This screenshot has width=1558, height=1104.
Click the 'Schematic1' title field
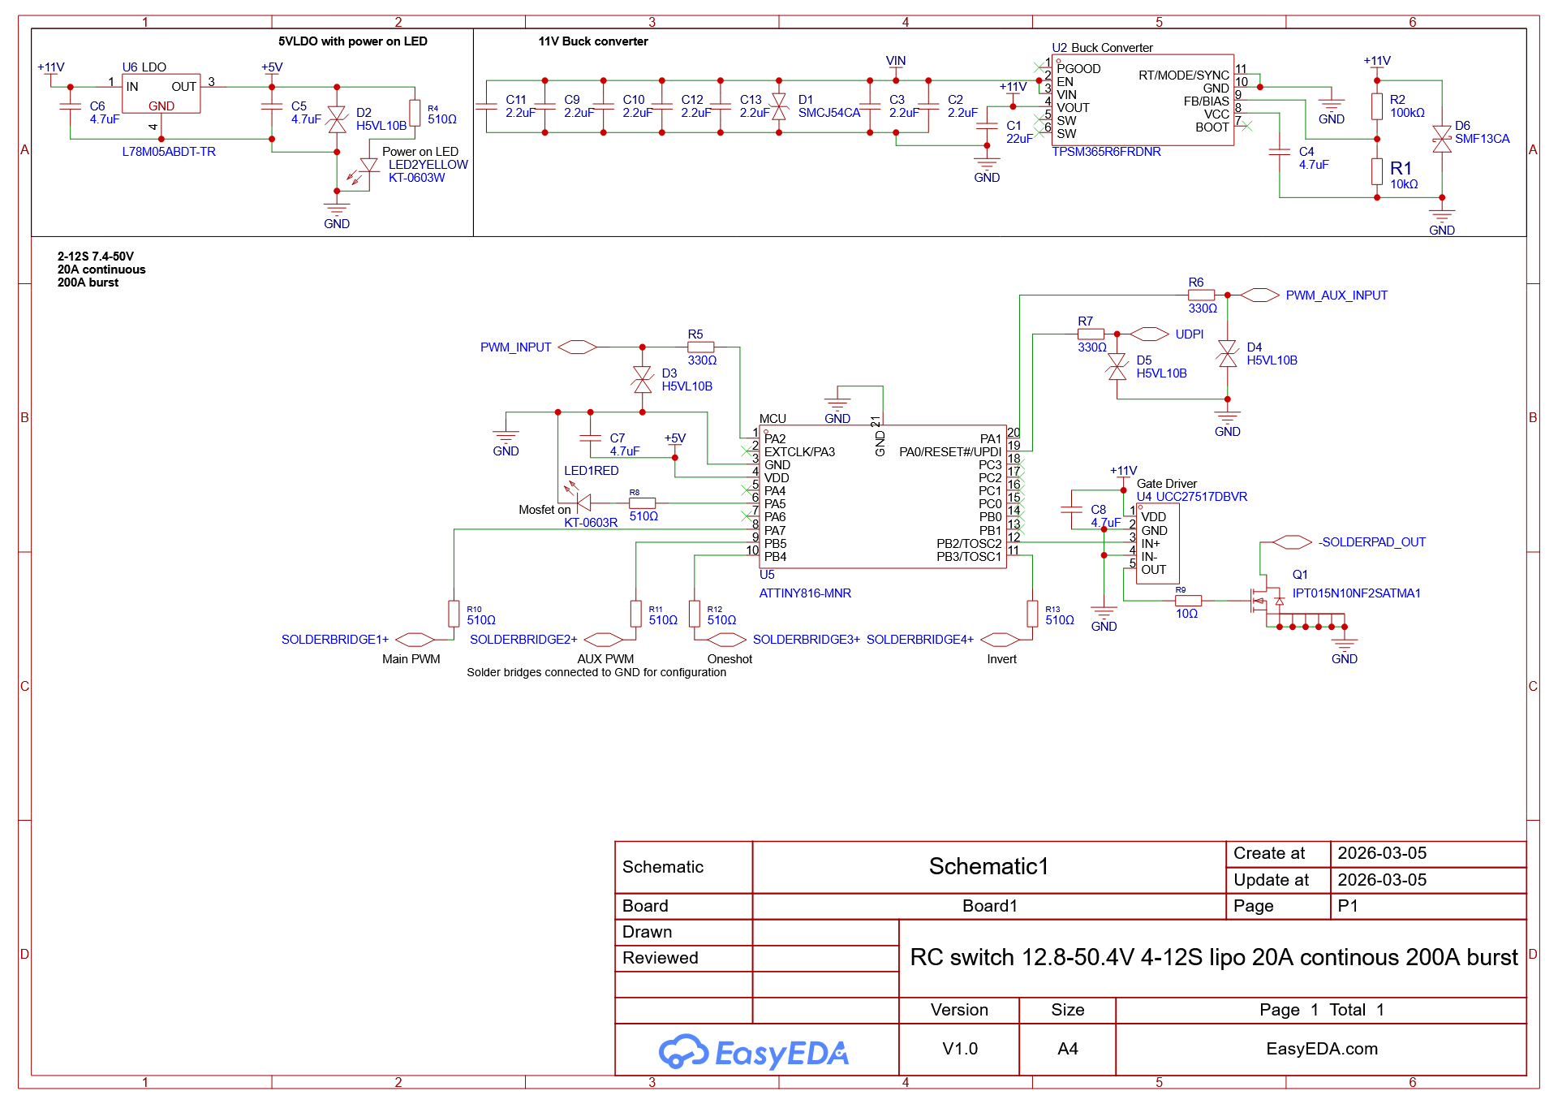pyautogui.click(x=988, y=866)
